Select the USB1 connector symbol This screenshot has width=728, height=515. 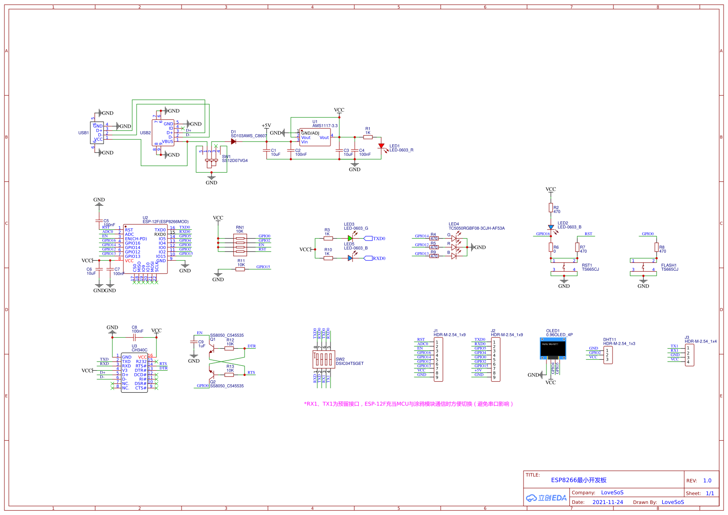pos(97,132)
